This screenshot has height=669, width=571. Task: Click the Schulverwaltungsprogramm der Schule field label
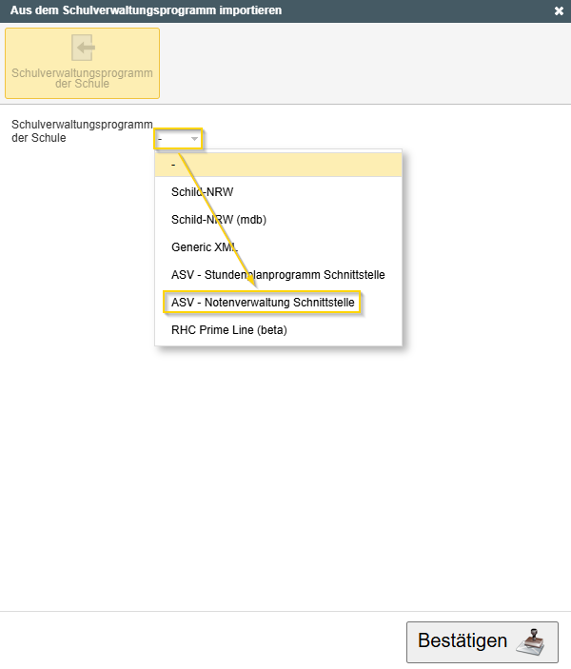point(82,131)
